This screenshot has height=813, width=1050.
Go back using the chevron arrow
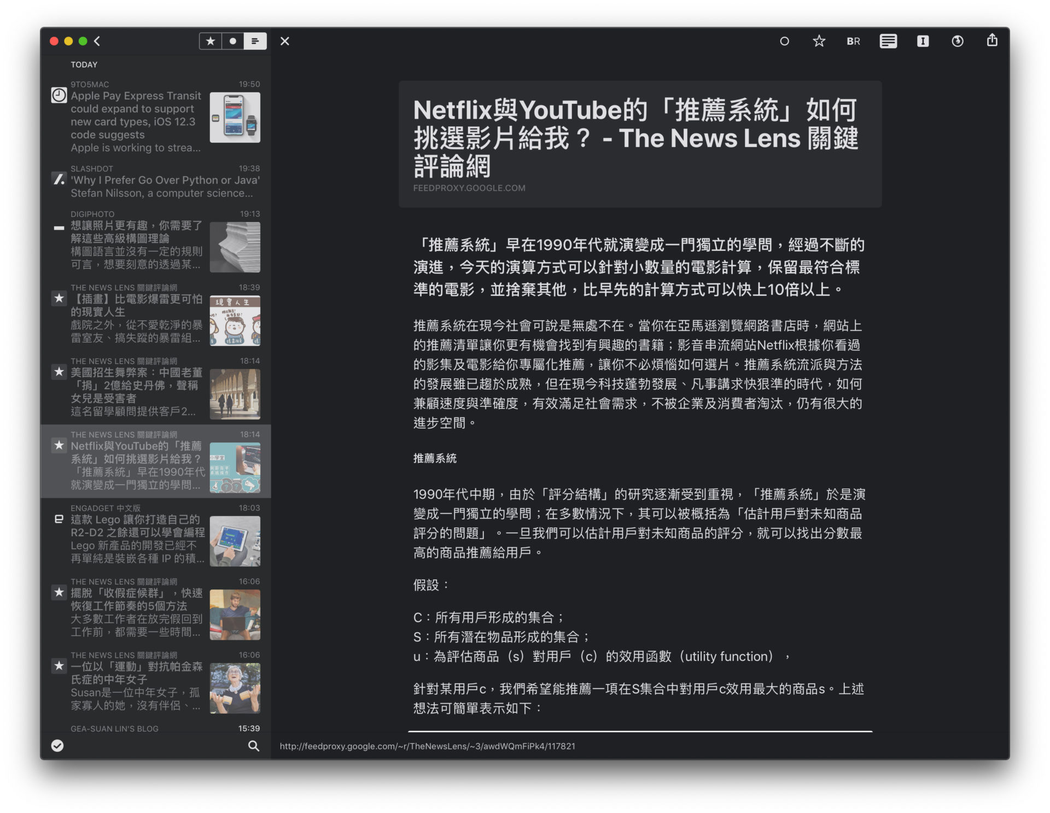(x=97, y=41)
